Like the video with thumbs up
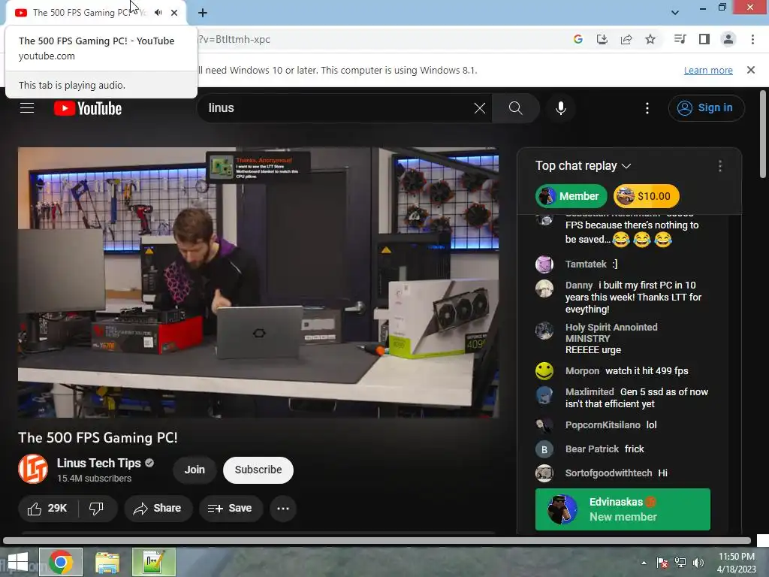769x577 pixels. point(47,509)
